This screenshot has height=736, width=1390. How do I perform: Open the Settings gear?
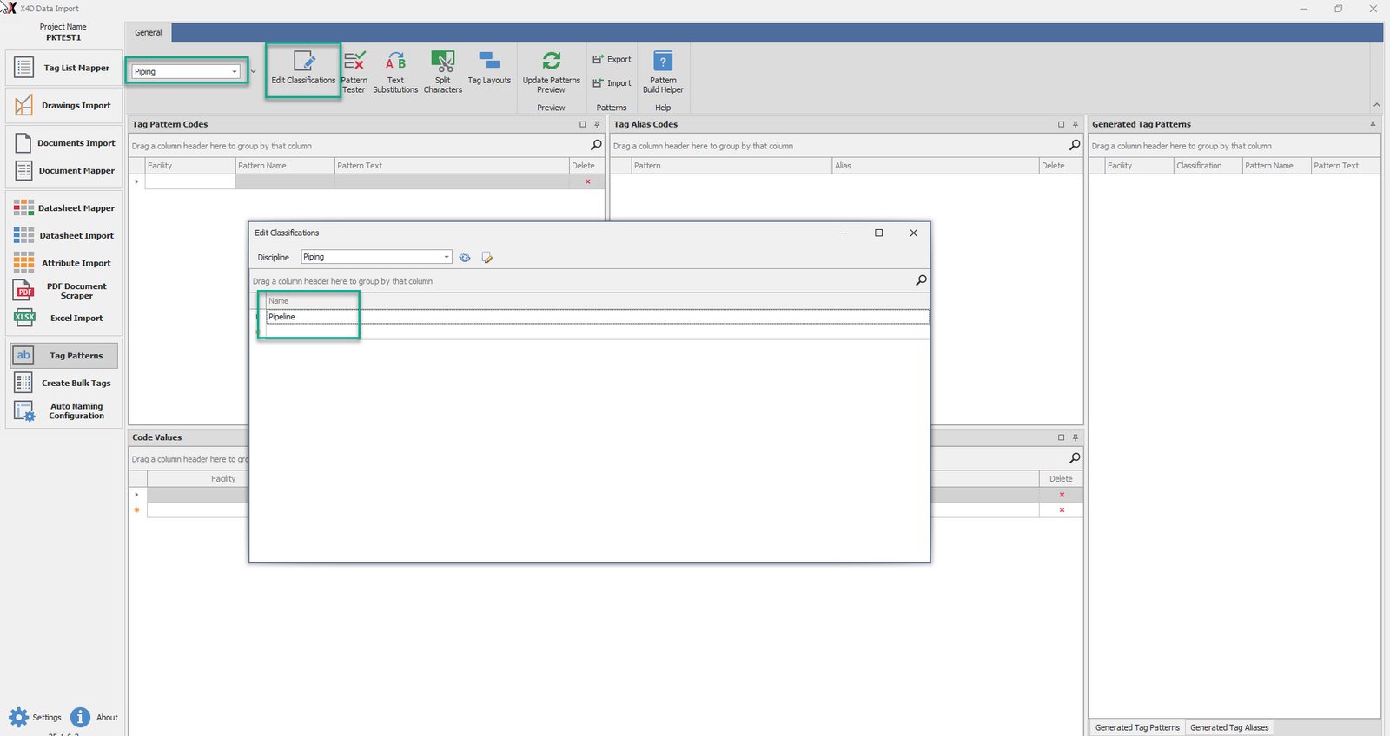(x=19, y=717)
